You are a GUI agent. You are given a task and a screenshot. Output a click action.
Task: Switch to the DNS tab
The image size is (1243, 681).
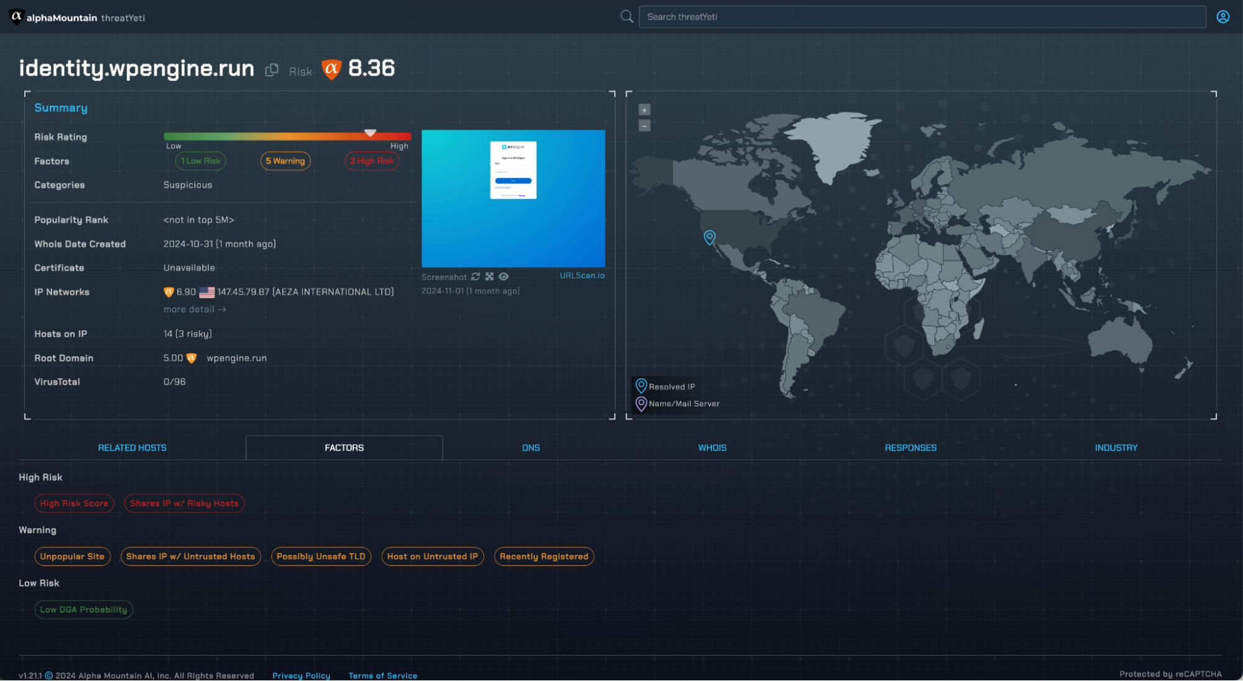point(531,447)
